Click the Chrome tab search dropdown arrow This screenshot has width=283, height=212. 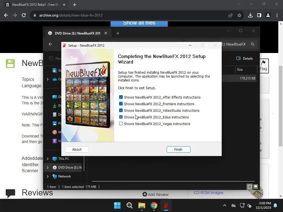point(239,4)
